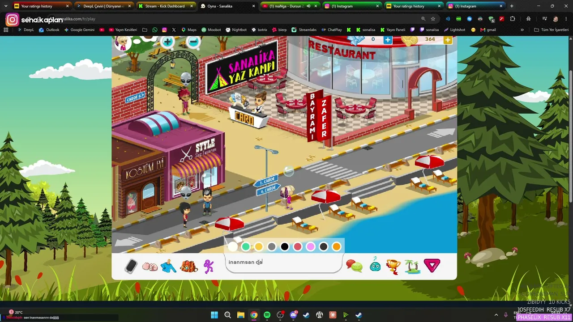Open the Lightshot bookmark

pos(454,30)
